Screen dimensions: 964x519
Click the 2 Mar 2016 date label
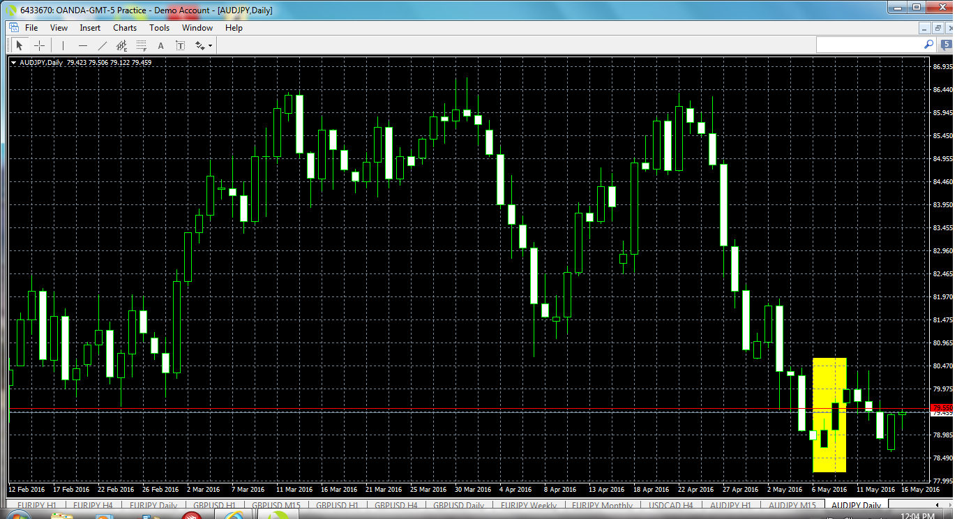click(x=204, y=490)
